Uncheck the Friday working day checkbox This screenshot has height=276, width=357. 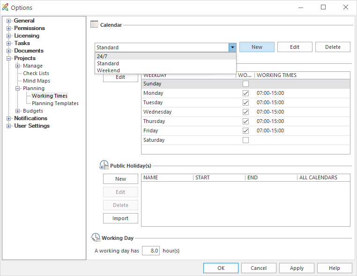point(245,130)
